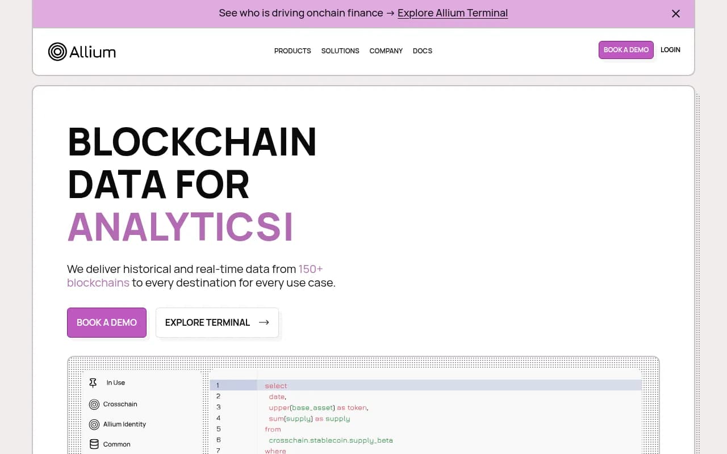Click 'crosschain.stablecoin.supply_beta' code line

point(331,440)
